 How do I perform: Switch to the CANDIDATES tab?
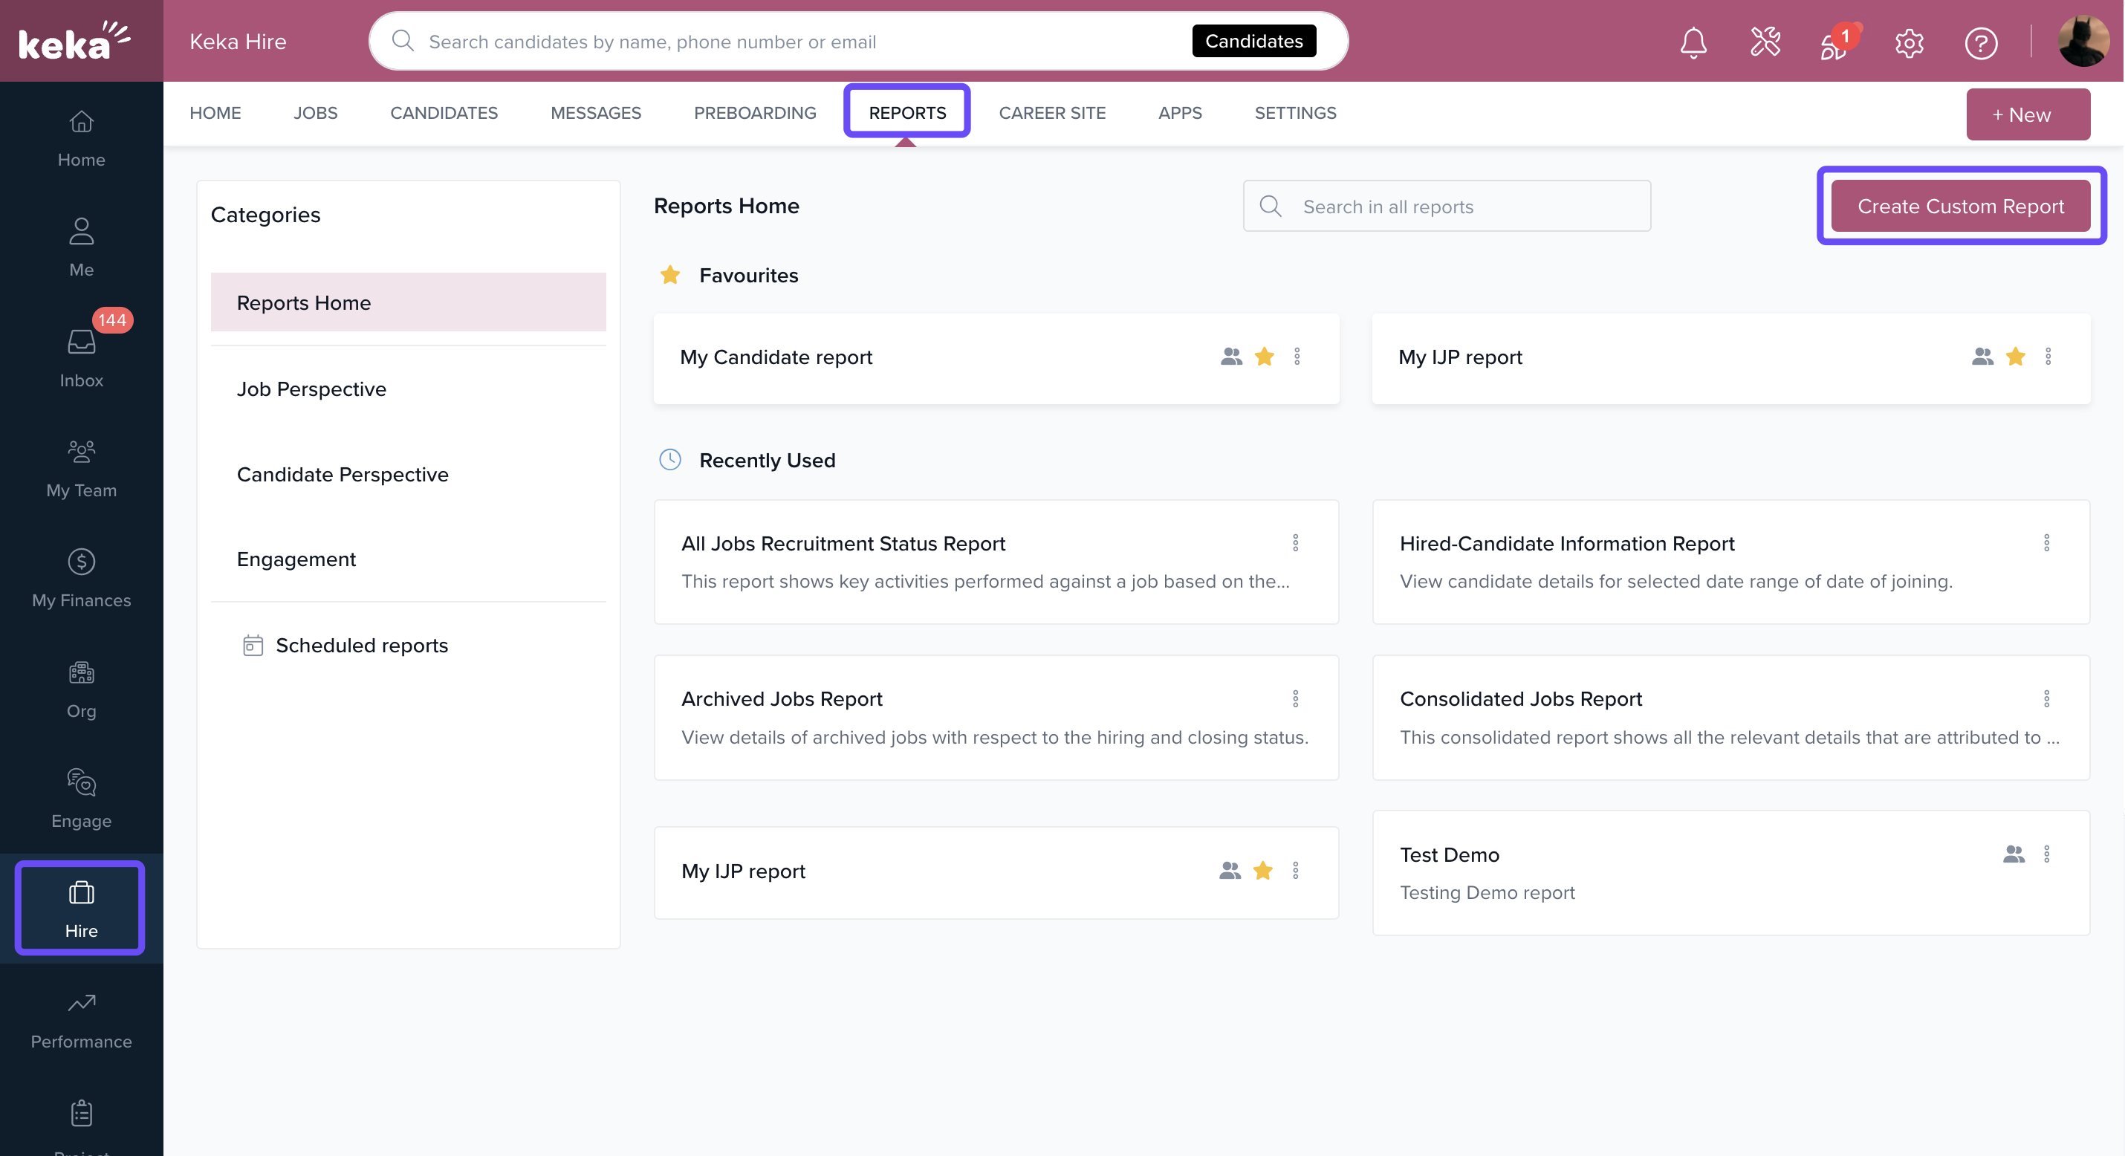pos(444,113)
